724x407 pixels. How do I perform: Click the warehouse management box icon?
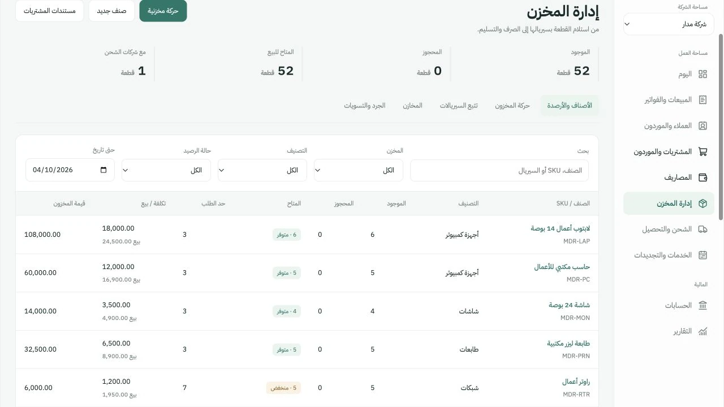coord(703,203)
